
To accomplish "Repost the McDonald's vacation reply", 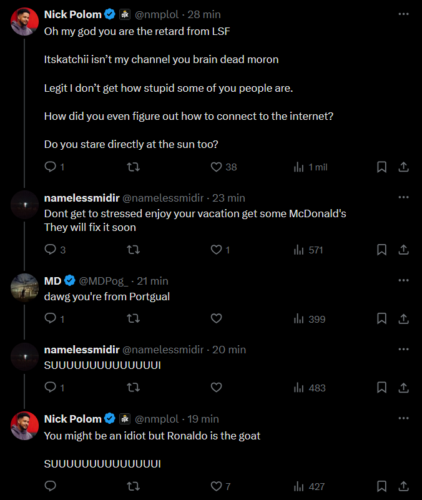I will (133, 250).
